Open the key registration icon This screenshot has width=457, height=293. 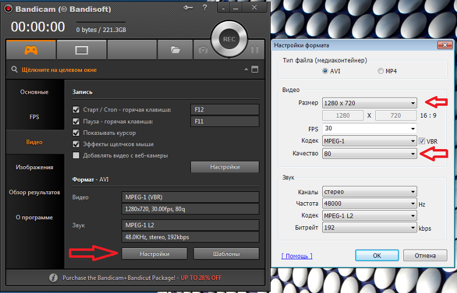pyautogui.click(x=189, y=8)
